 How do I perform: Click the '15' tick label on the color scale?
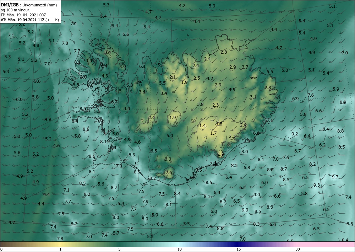(239, 249)
